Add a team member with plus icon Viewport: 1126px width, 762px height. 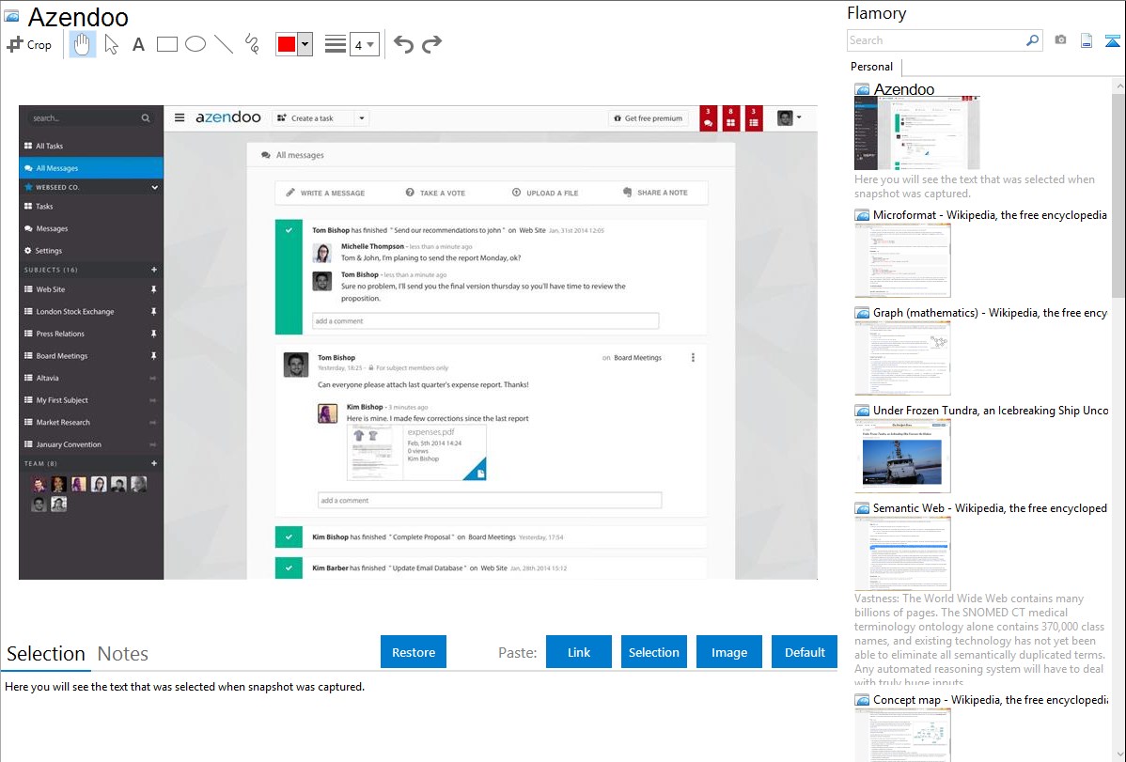154,464
